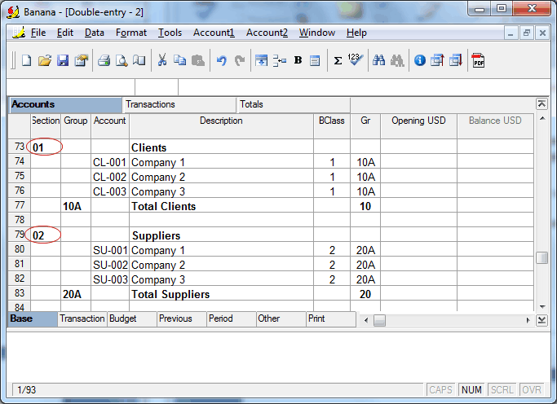Select the Total Clients description cell

(221, 206)
